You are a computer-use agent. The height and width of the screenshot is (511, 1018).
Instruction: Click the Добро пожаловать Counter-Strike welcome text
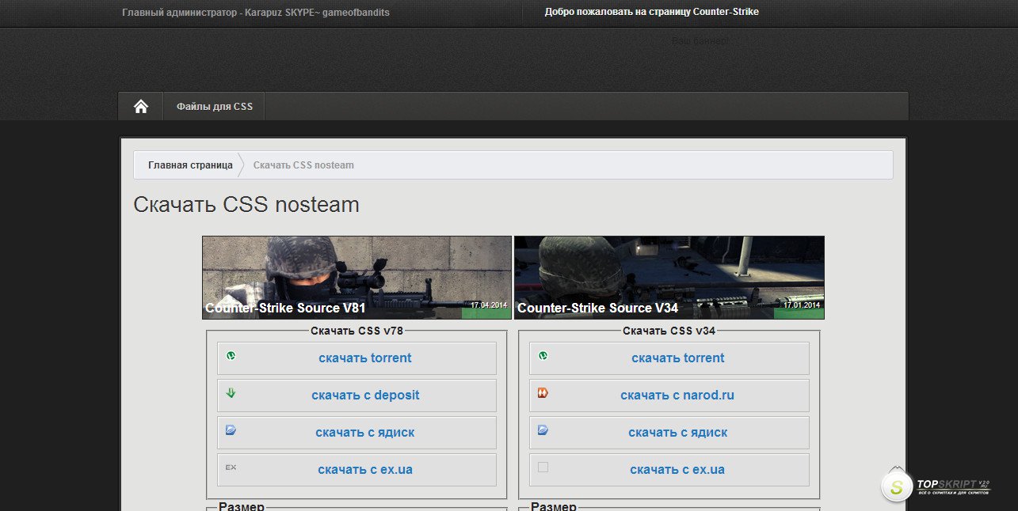652,12
